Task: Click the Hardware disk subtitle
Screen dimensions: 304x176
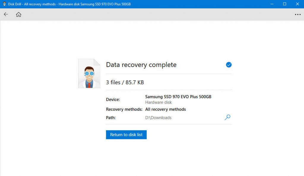Action: (x=158, y=102)
